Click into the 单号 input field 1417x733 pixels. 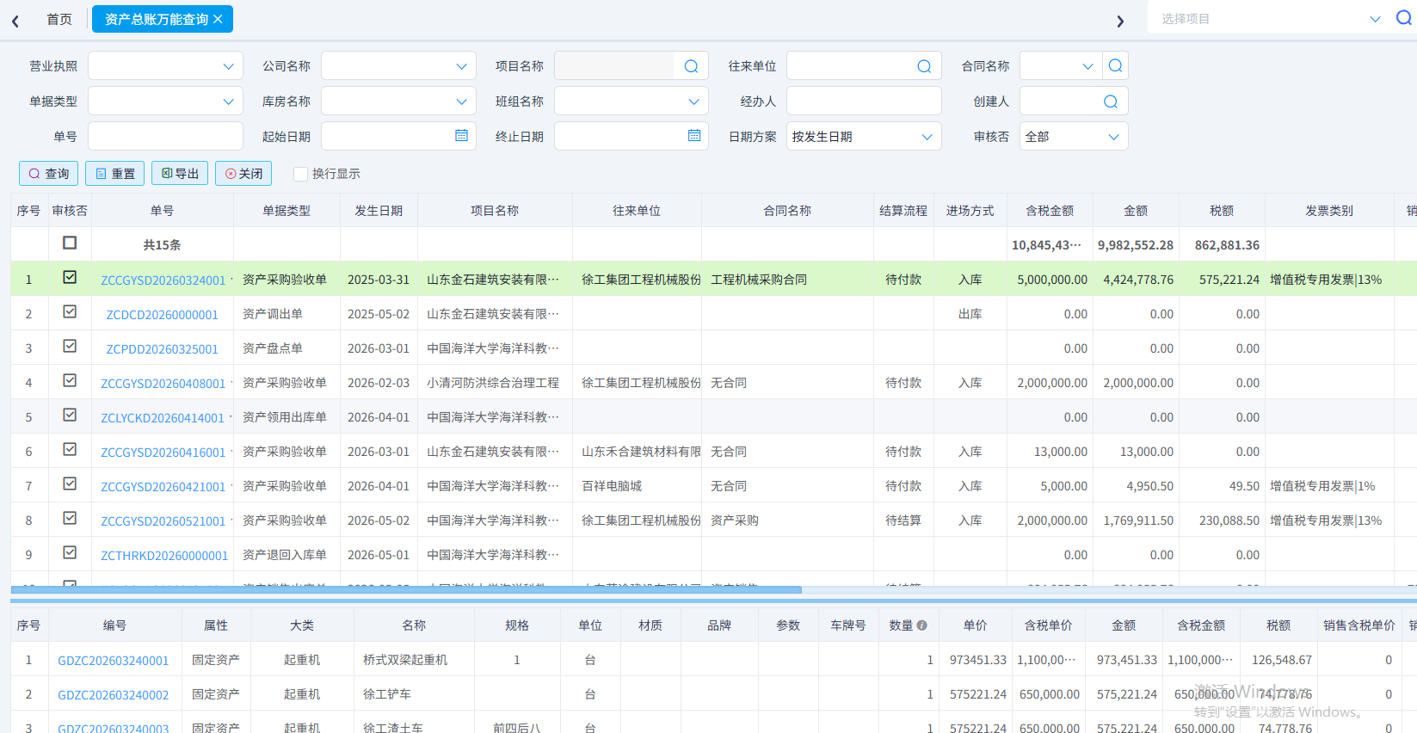[x=165, y=137]
